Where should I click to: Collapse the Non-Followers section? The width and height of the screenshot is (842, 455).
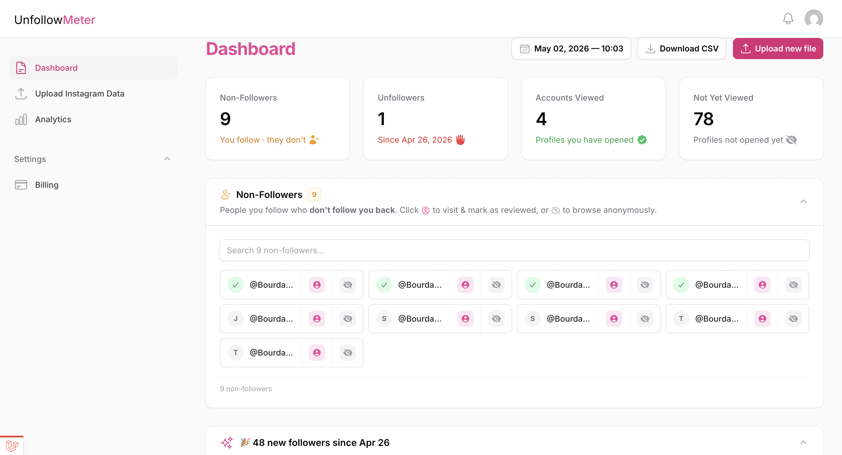pyautogui.click(x=803, y=201)
